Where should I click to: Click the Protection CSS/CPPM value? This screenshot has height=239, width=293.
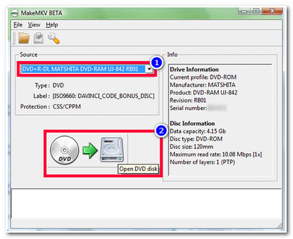(x=67, y=107)
